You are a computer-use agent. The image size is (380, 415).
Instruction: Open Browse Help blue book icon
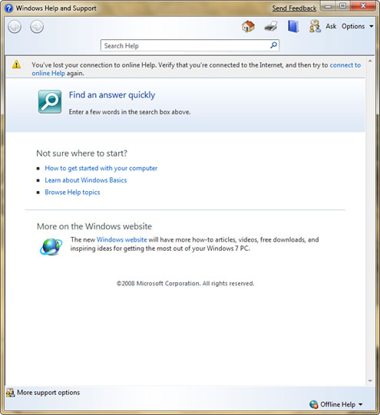point(293,27)
